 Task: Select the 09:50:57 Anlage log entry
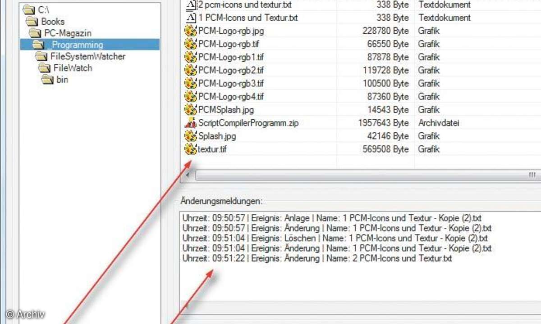tap(332, 218)
